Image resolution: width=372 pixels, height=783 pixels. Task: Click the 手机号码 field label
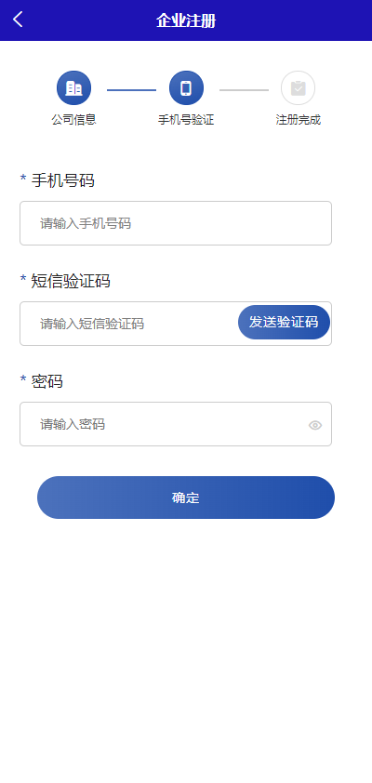click(63, 180)
